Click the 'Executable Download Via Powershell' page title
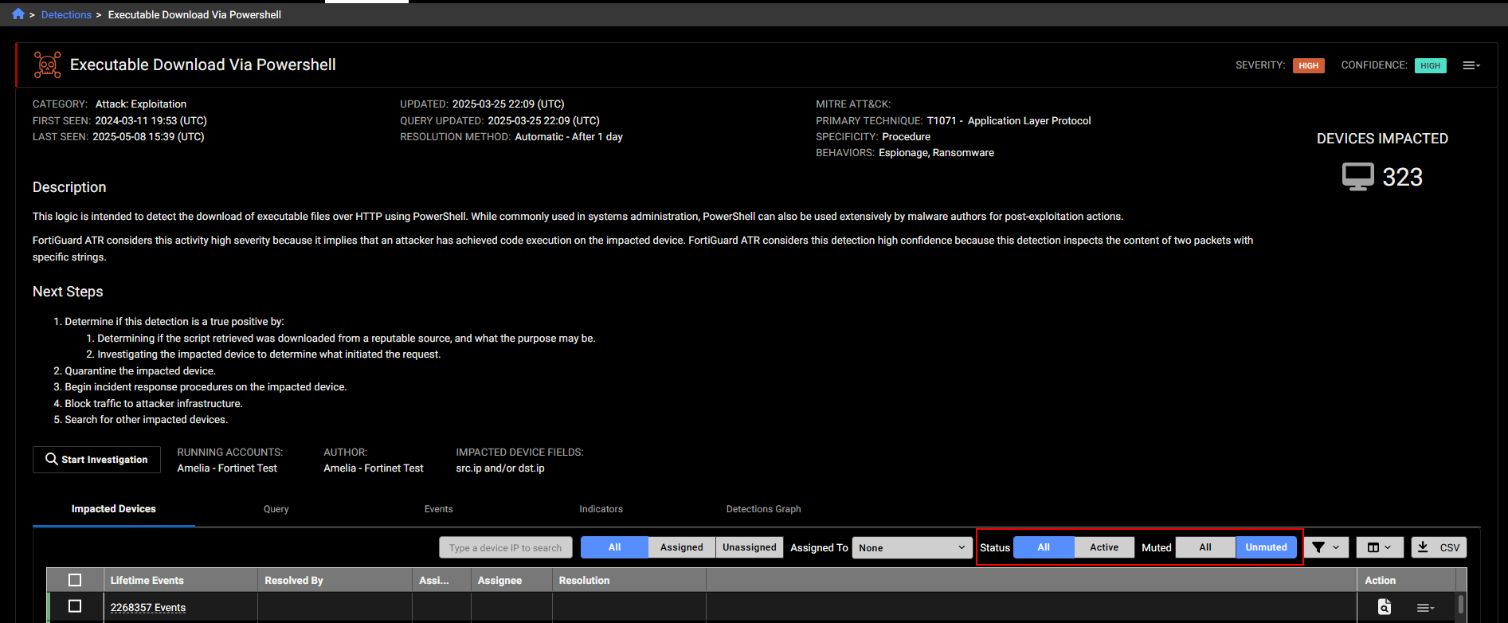 coord(203,65)
